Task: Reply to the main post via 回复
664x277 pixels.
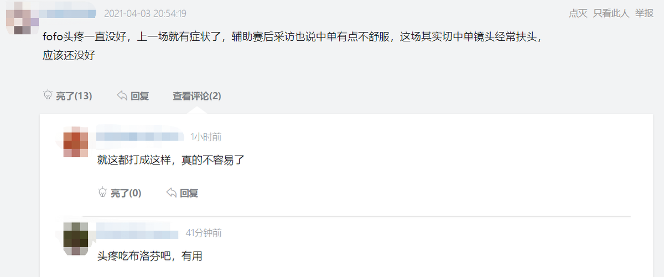Action: pyautogui.click(x=139, y=96)
